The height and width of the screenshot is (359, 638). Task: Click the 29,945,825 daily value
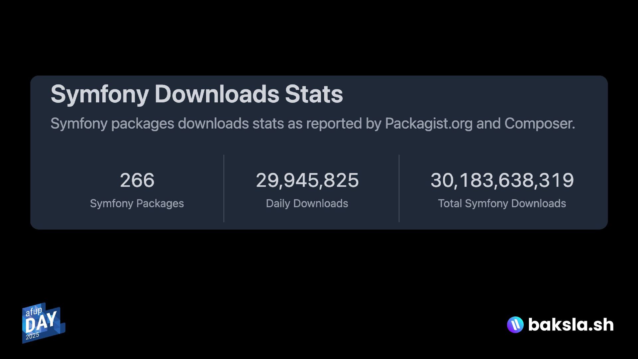click(x=307, y=180)
